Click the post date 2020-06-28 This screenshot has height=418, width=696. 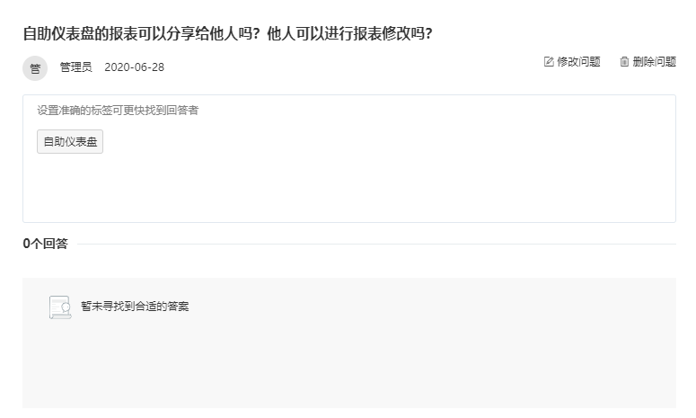(134, 67)
